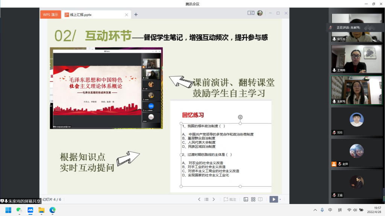385x216 pixels.
Task: Switch to slide sorter grid view
Action: click(x=253, y=199)
